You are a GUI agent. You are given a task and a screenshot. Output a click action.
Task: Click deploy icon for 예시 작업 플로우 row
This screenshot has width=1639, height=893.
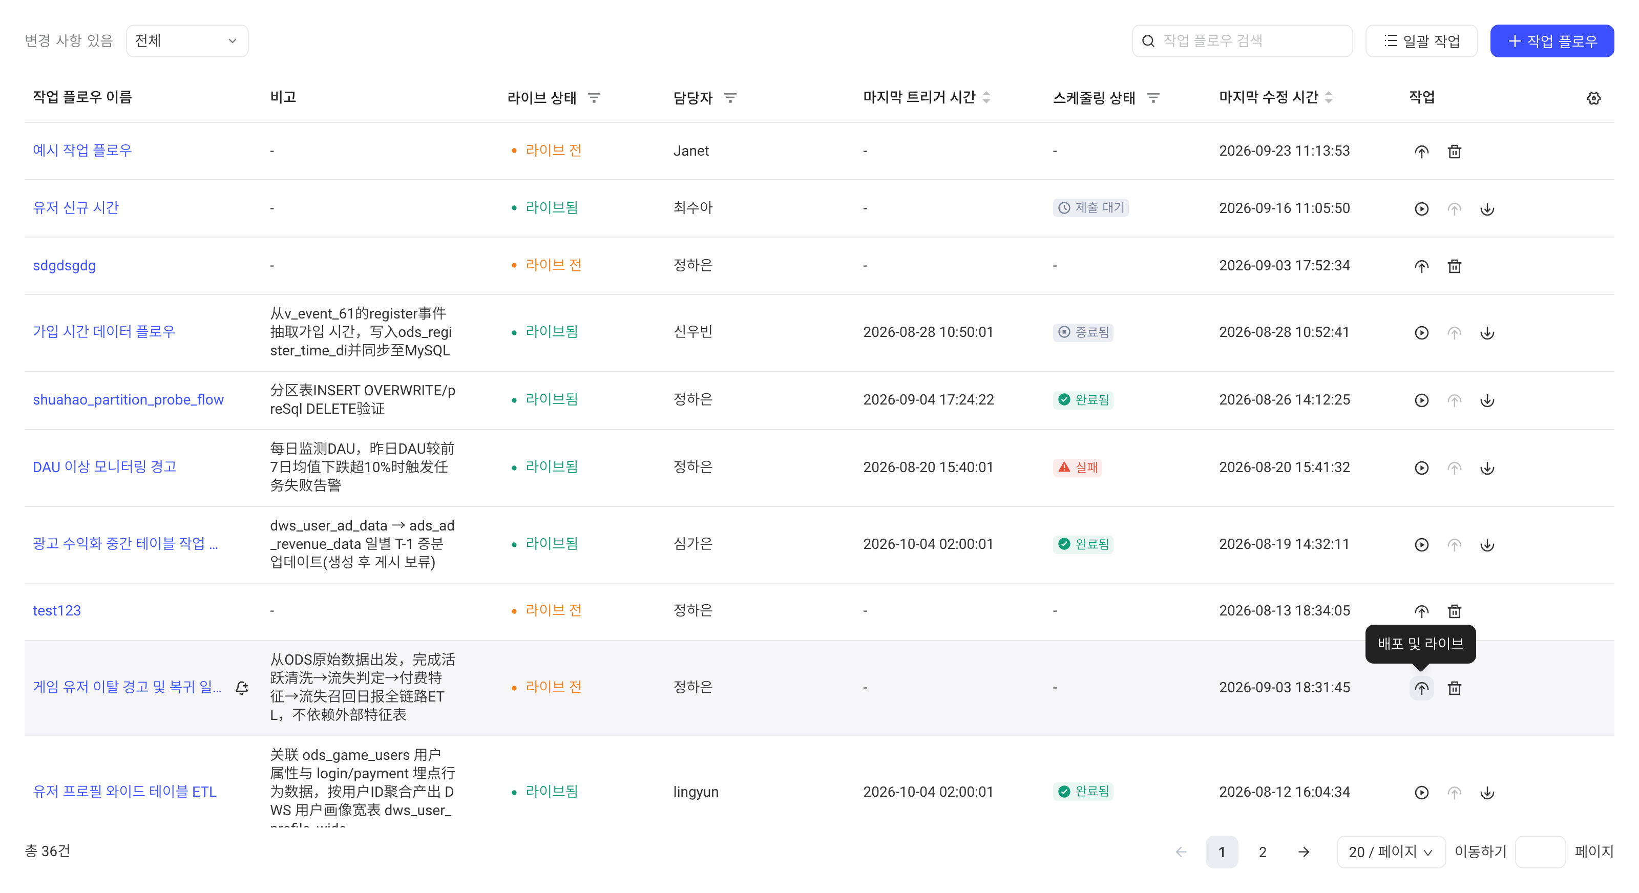(x=1421, y=152)
